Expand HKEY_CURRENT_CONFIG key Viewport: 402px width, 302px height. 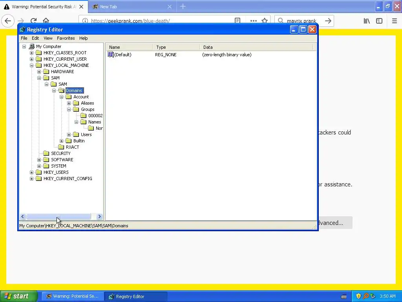31,179
